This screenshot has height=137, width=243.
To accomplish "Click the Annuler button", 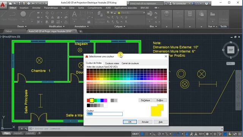I will click(x=145, y=122).
